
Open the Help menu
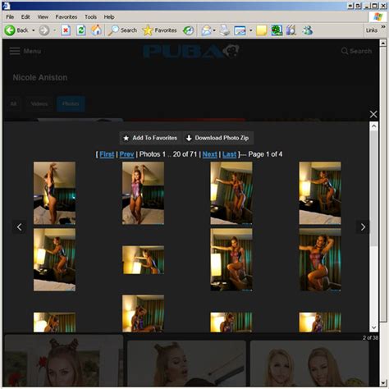point(109,17)
